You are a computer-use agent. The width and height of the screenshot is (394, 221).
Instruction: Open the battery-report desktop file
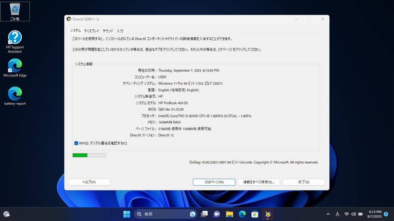point(15,96)
